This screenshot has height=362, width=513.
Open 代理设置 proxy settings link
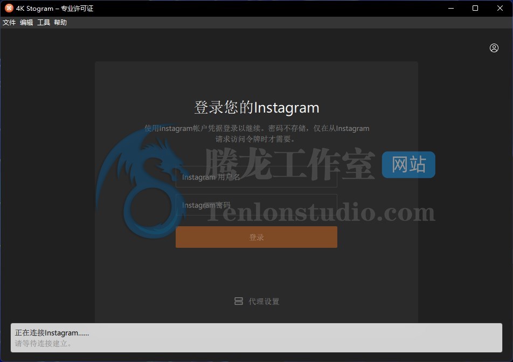[x=264, y=301]
